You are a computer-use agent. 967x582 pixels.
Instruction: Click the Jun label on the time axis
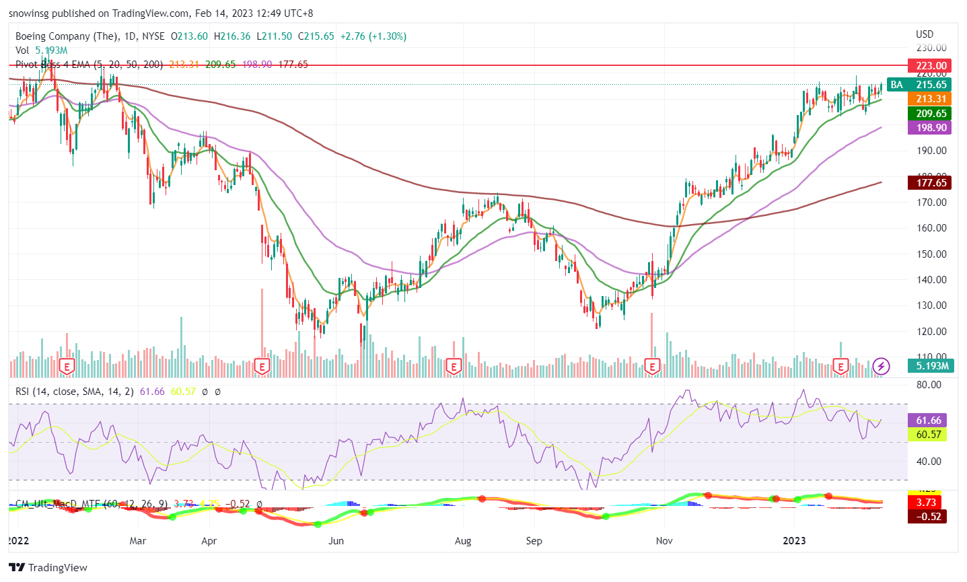point(336,541)
